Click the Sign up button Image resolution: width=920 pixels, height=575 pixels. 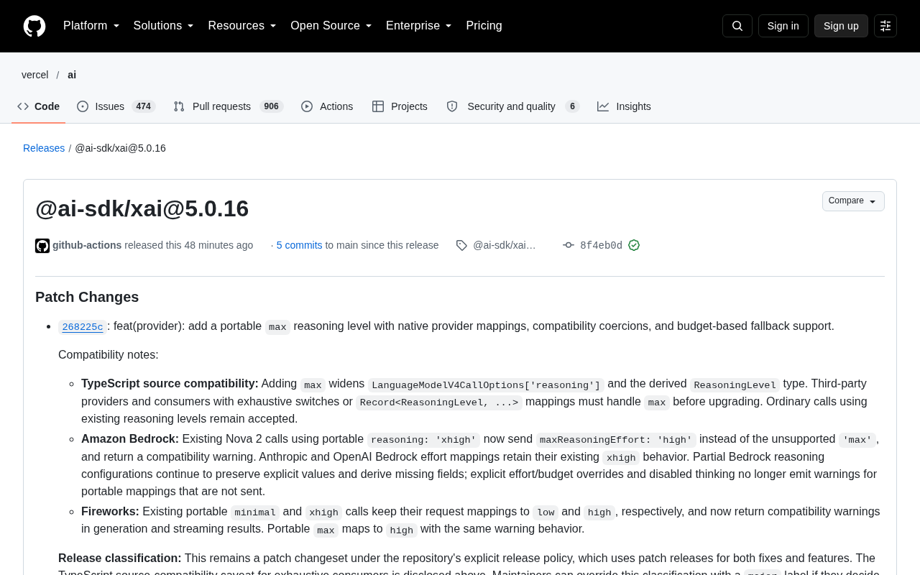tap(841, 26)
